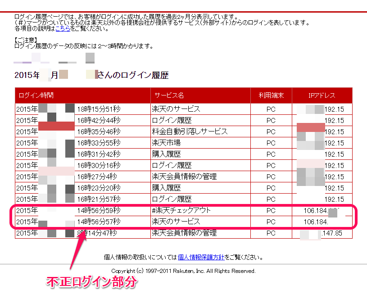Click PC cell in the 8時14分47秒 row
The image size is (367, 299).
271,233
